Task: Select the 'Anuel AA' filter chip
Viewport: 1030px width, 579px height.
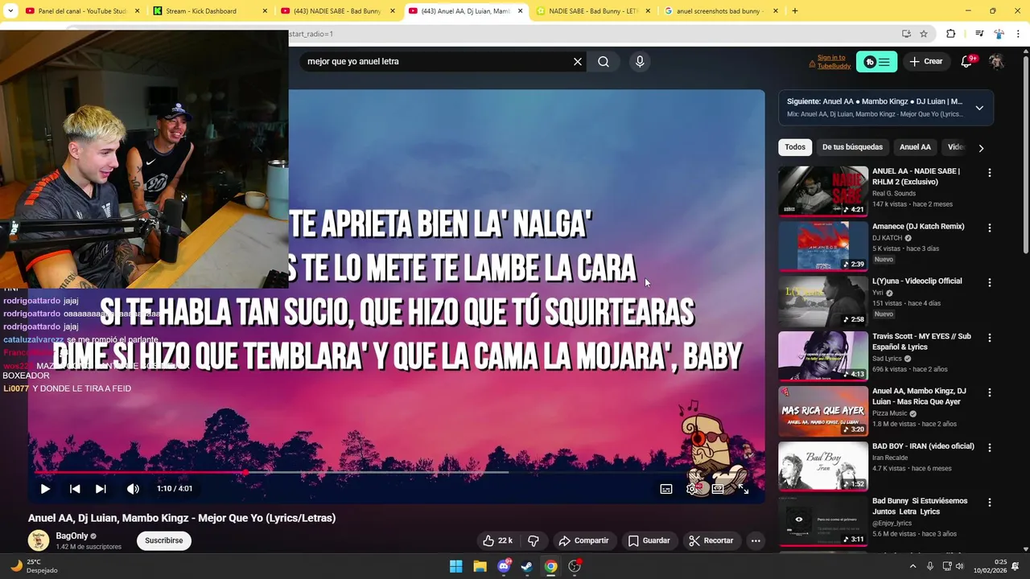Action: (x=915, y=147)
